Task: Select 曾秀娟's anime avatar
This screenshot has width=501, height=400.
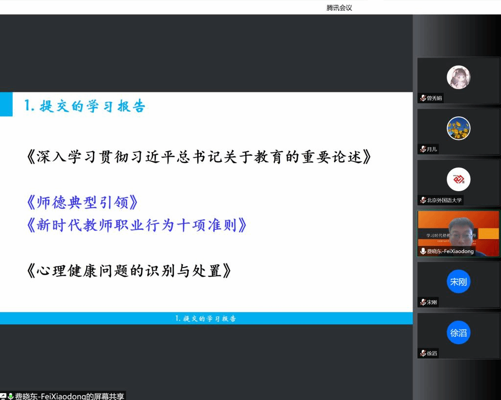Action: click(x=458, y=77)
